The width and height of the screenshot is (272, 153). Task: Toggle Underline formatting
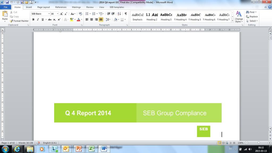(42, 20)
